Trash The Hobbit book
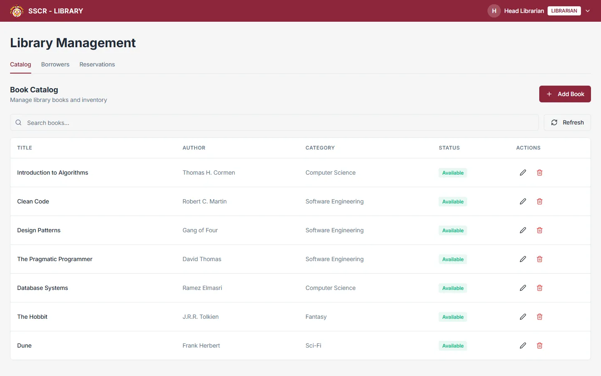 click(x=540, y=317)
